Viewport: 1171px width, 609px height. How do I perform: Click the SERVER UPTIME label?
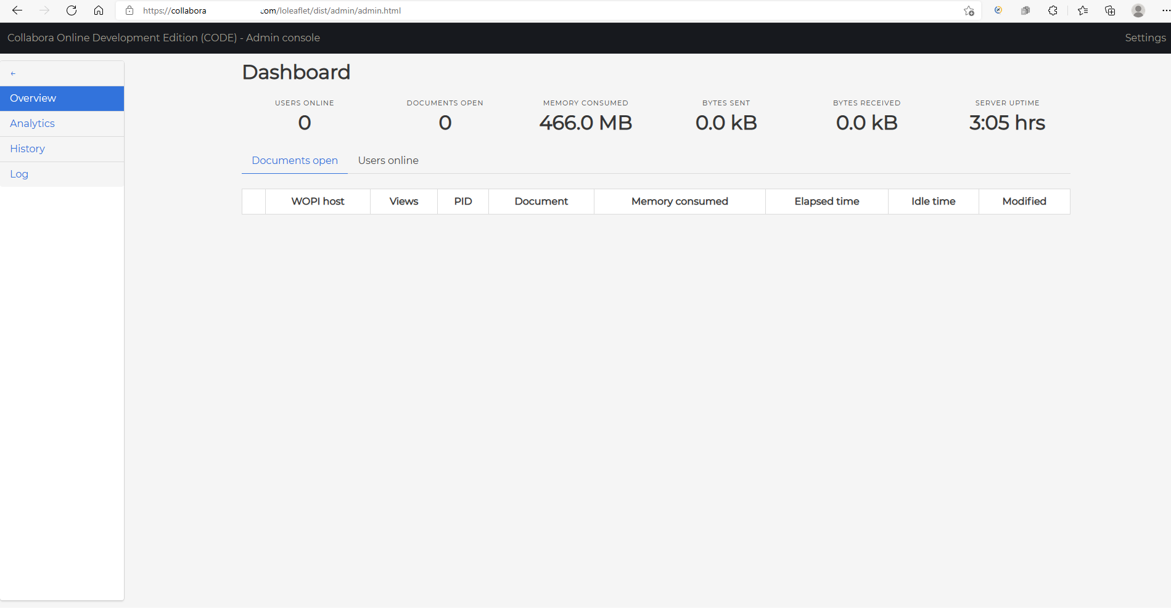point(1008,103)
